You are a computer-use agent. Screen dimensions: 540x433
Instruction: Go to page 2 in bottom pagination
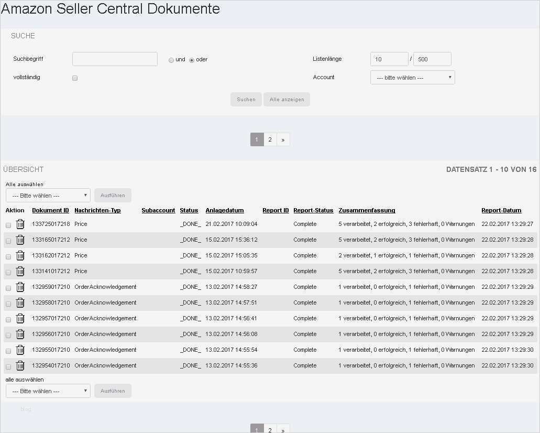pos(270,429)
